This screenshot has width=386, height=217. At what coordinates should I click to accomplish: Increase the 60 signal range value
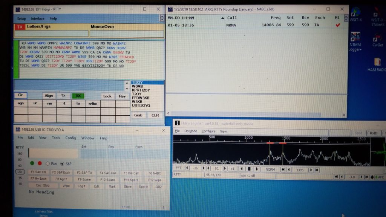coord(225,168)
